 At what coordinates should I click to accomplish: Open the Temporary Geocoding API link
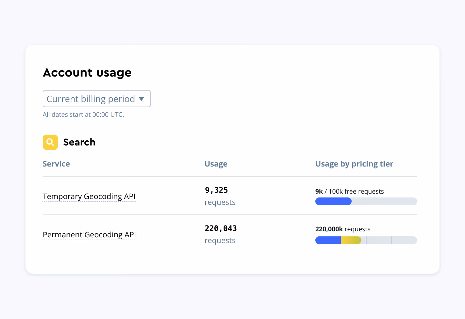tap(89, 197)
